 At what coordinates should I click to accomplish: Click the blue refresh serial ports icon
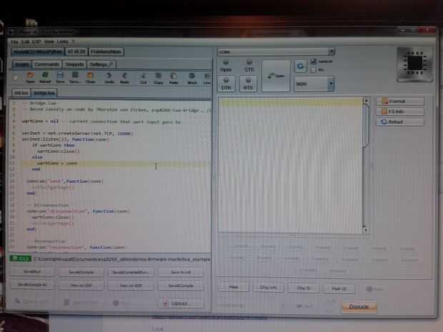point(300,66)
